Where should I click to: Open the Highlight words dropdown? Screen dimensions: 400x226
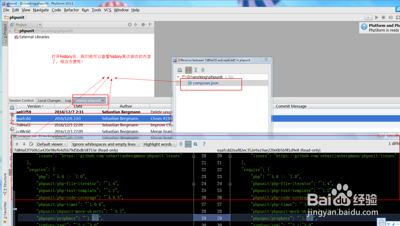[160, 144]
